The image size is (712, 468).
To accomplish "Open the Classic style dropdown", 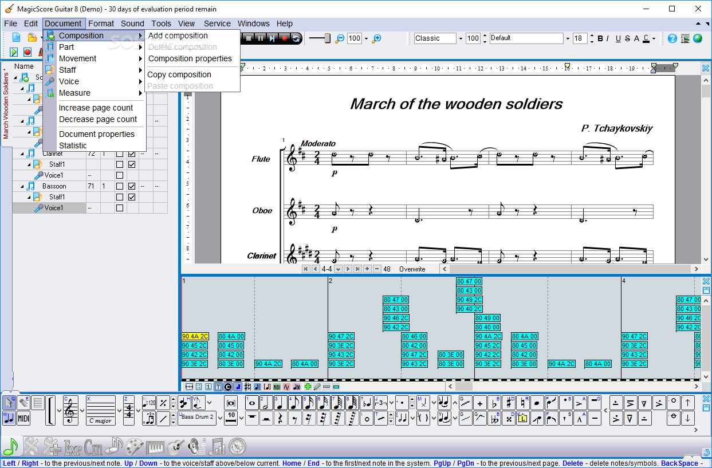I will click(460, 38).
